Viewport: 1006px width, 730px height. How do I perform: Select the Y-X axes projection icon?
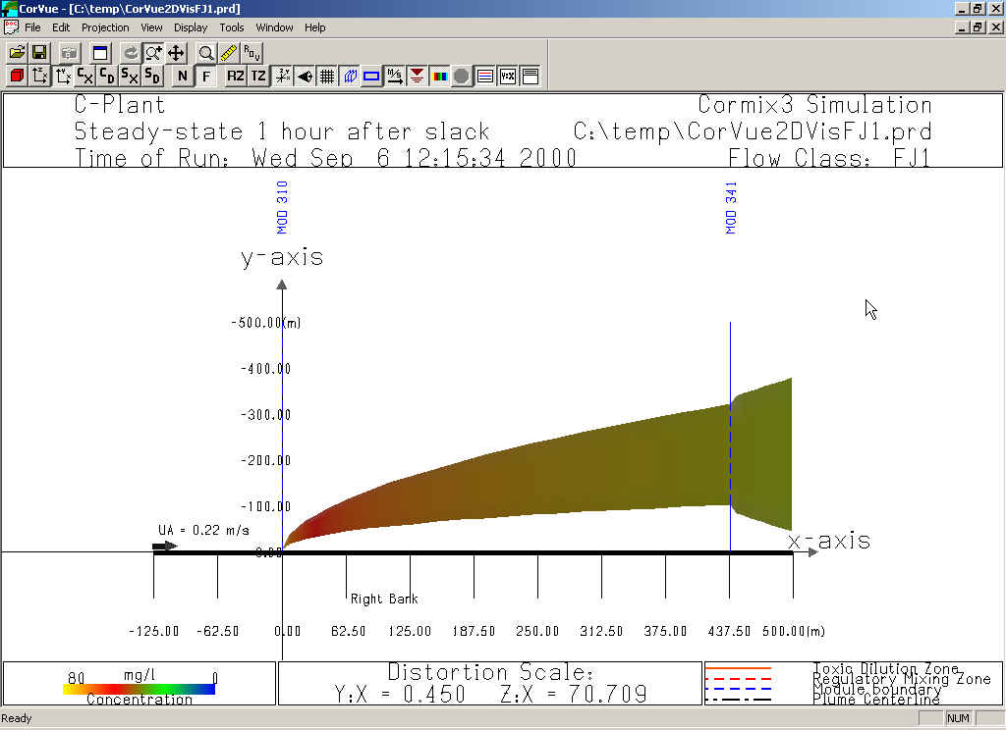pyautogui.click(x=63, y=76)
